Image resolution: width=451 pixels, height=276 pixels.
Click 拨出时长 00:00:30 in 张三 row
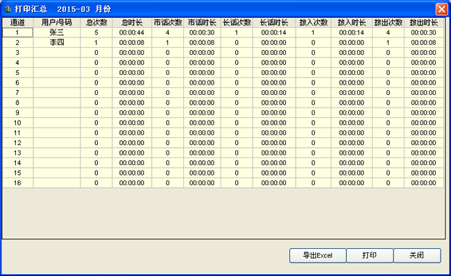(424, 33)
